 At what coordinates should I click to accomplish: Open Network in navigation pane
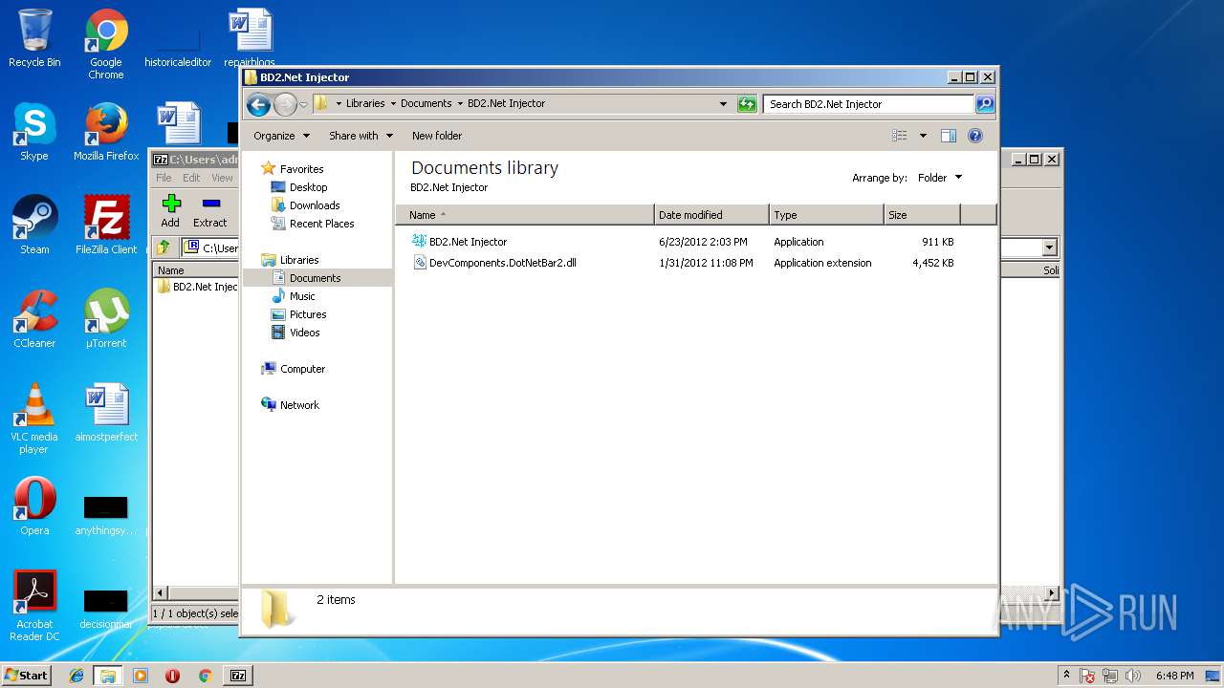[299, 405]
